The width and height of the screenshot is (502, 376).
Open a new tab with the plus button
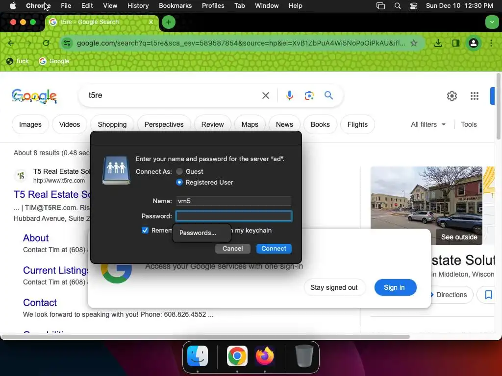[169, 22]
